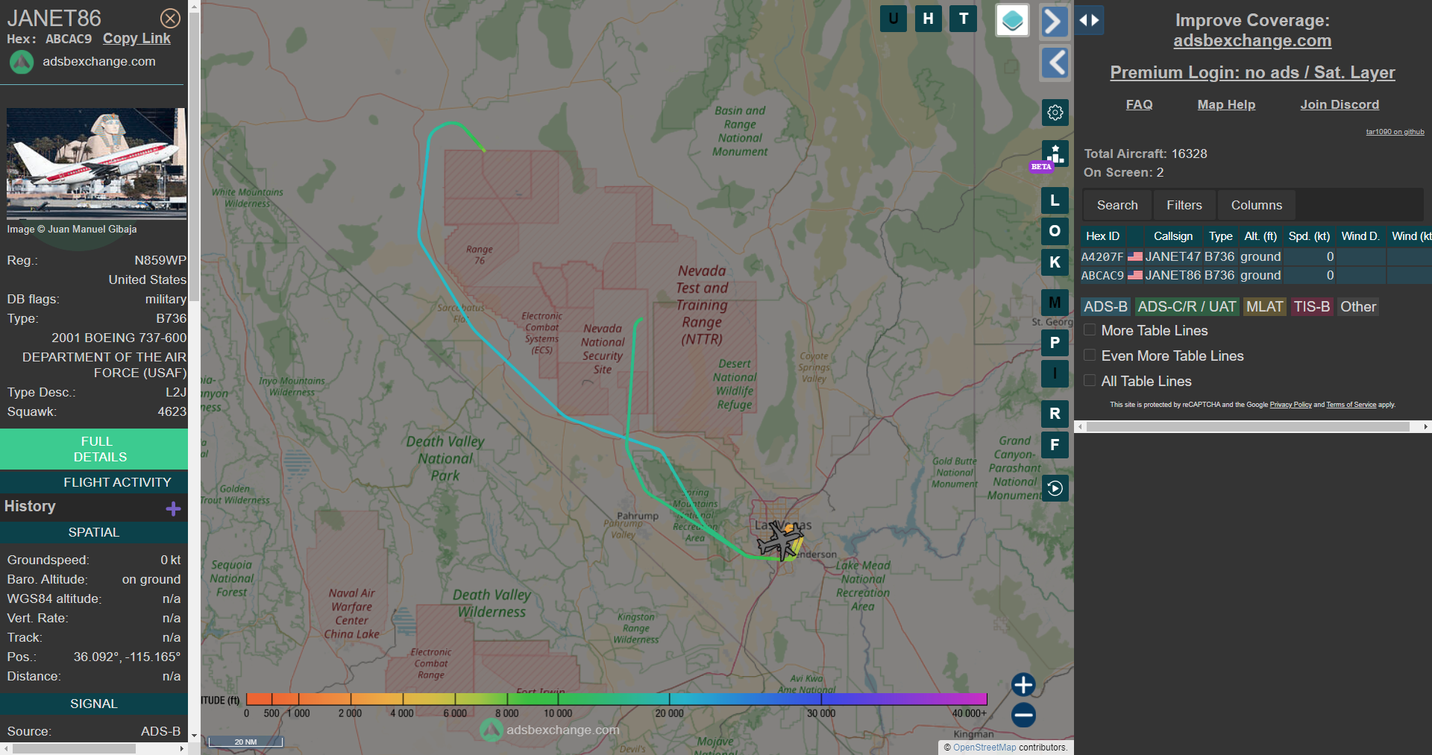Toggle the ADS-B source filter
This screenshot has width=1432, height=755.
click(1105, 306)
